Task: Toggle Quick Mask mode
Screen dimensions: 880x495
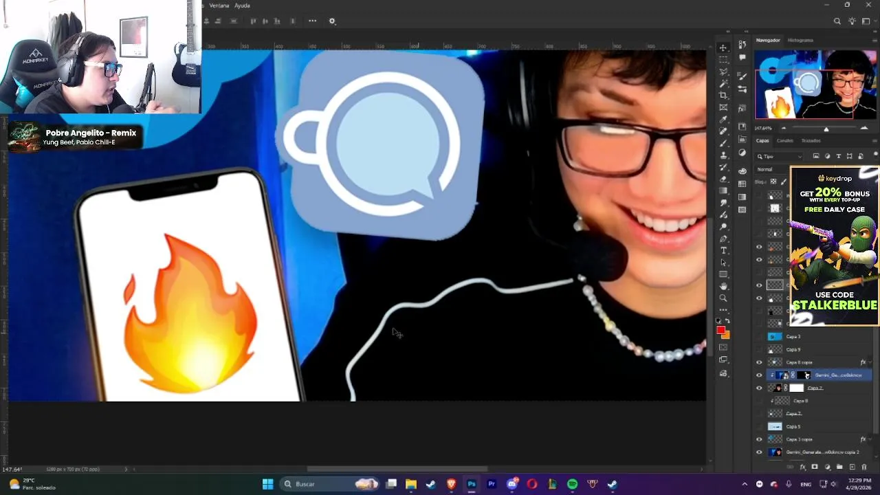Action: pyautogui.click(x=723, y=347)
